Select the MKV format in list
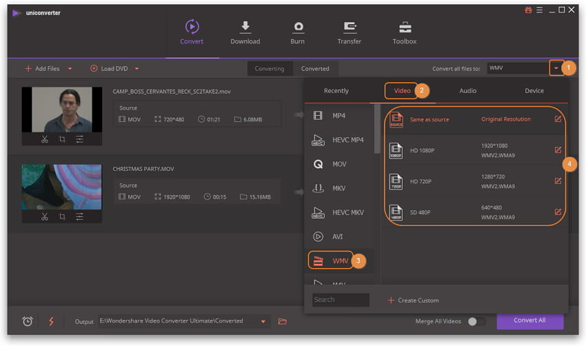The height and width of the screenshot is (346, 586). (x=339, y=188)
